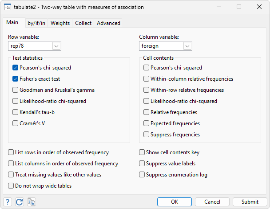Switch to the by/if/in tab
Image resolution: width=270 pixels, height=209 pixels.
[37, 23]
